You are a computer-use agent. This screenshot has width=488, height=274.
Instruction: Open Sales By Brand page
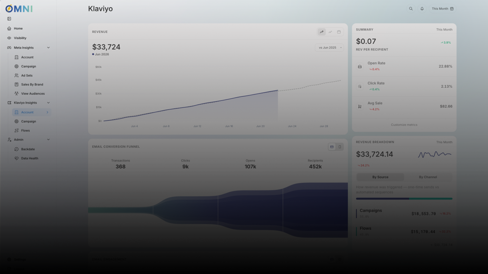coord(32,84)
